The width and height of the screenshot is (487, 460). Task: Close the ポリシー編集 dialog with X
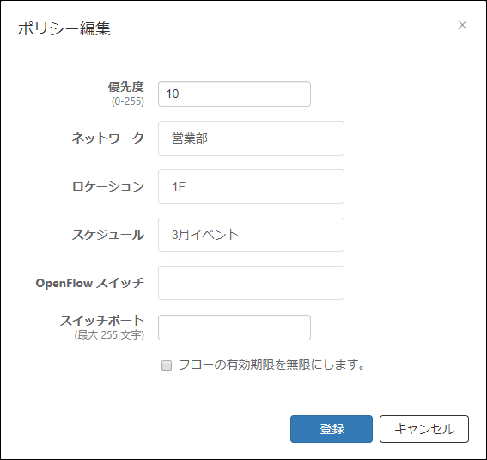462,25
